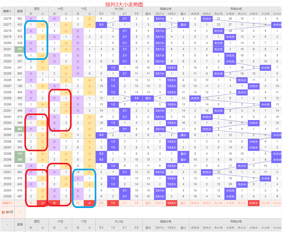The width and height of the screenshot is (282, 232).
Task: Click the 大大小 cell in row 25276
Action: pos(207,19)
